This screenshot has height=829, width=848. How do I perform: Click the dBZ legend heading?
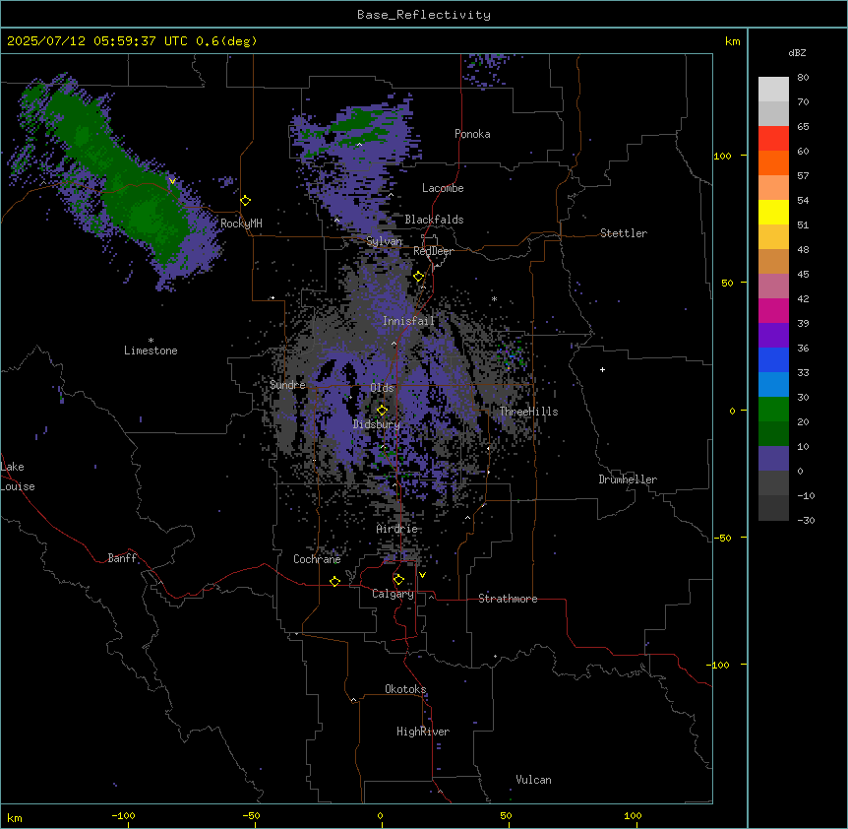pyautogui.click(x=797, y=53)
